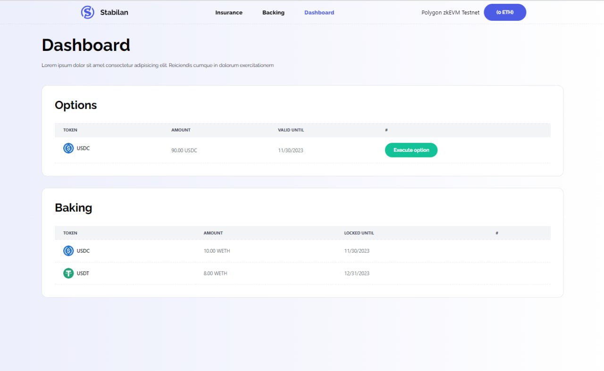Image resolution: width=604 pixels, height=371 pixels.
Task: Click the 11/30/2023 date in Baking table
Action: coord(357,251)
